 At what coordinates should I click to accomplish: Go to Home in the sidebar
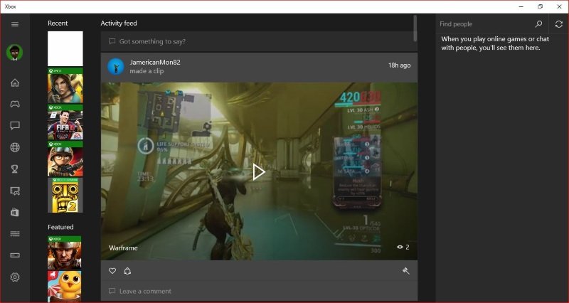click(15, 83)
